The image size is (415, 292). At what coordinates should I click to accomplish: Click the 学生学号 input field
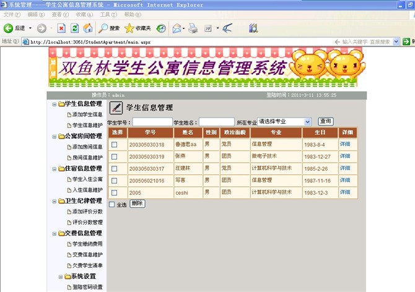[x=152, y=122]
